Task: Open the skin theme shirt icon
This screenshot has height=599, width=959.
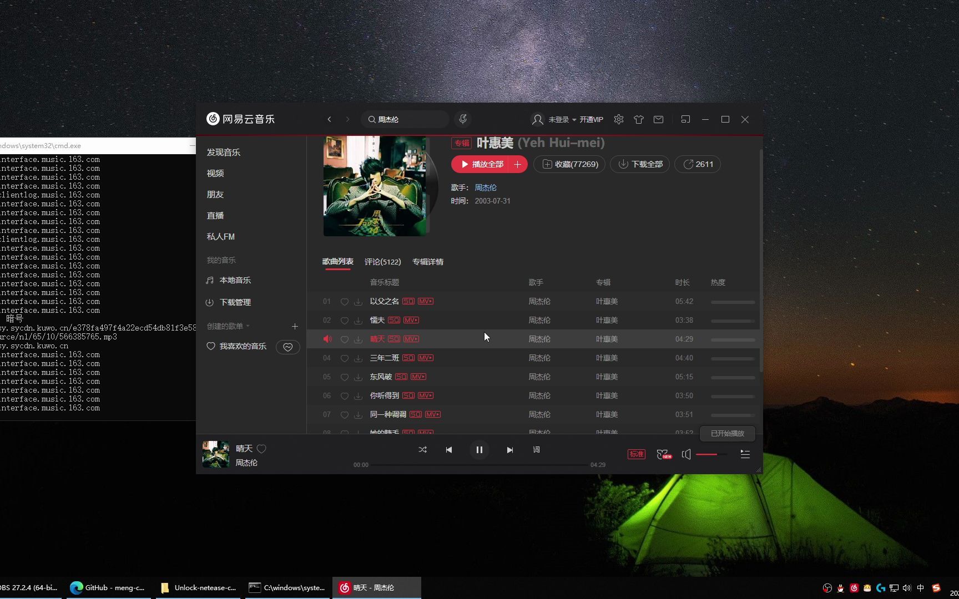Action: click(639, 119)
